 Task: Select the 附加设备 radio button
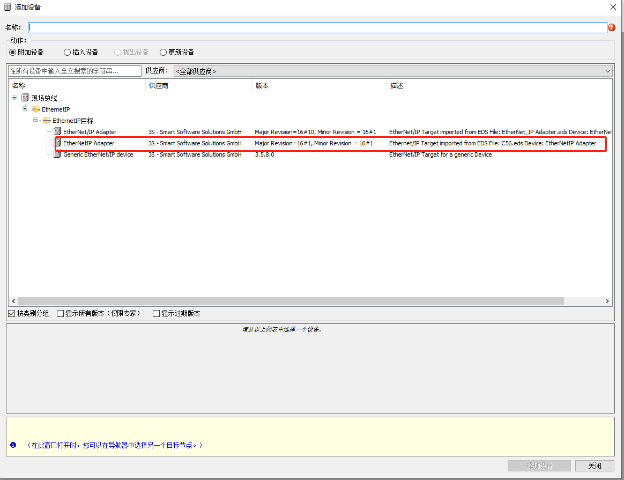click(x=13, y=52)
